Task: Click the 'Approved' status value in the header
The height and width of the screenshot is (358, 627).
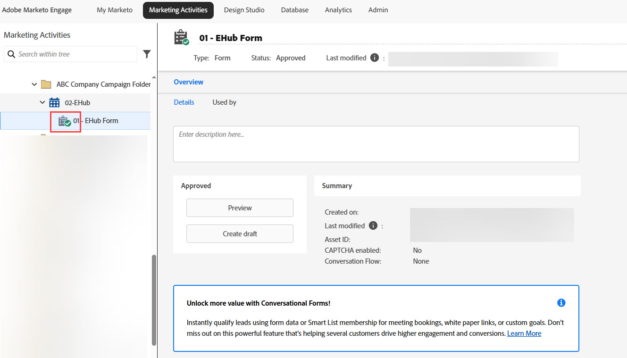Action: (x=291, y=58)
